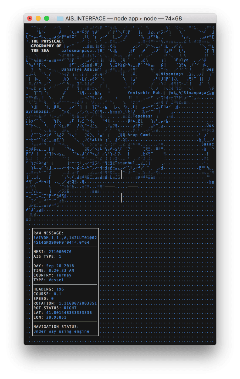240x379 pixels.
Task: Click raw message line '4St4GMQ9@0F9`04i<,0*64'
Action: (61, 243)
